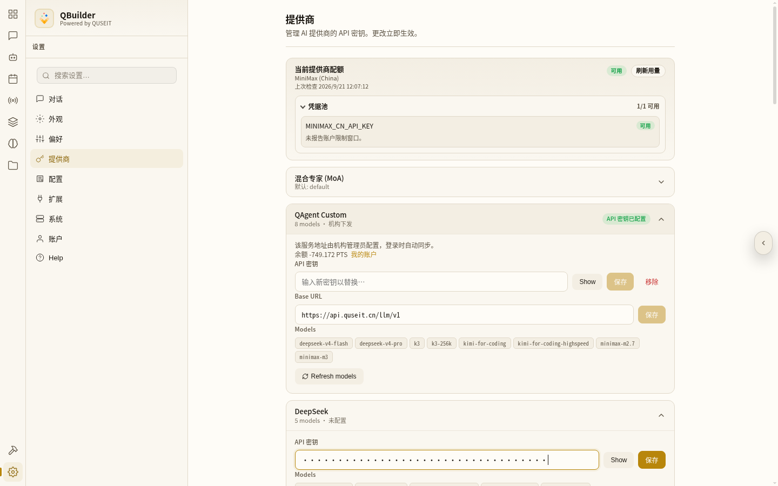Show the DeepSeek API key
The width and height of the screenshot is (778, 486).
pos(619,460)
